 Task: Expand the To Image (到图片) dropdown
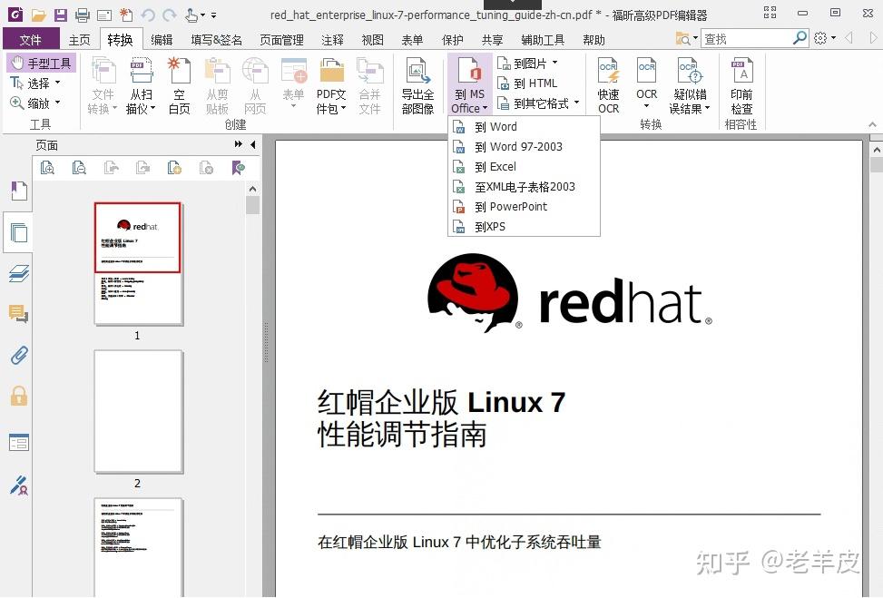click(x=554, y=63)
